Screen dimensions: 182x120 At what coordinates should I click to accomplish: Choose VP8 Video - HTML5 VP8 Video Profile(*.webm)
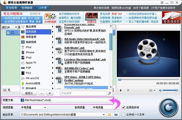tap(83, 79)
